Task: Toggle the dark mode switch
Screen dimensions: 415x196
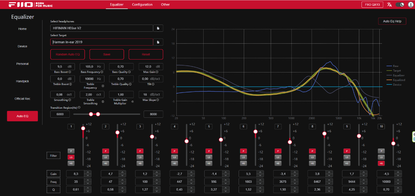Action: click(400, 5)
